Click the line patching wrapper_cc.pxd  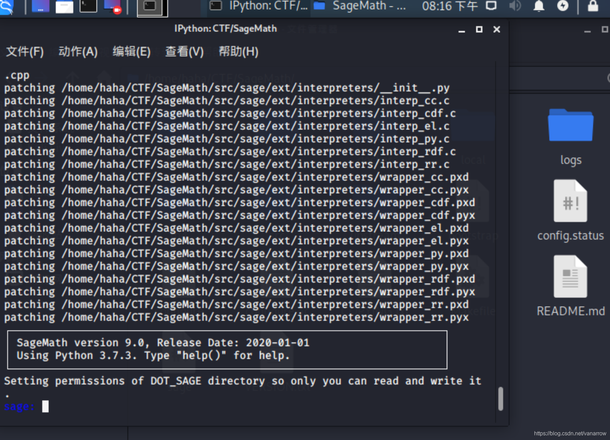[x=236, y=177]
